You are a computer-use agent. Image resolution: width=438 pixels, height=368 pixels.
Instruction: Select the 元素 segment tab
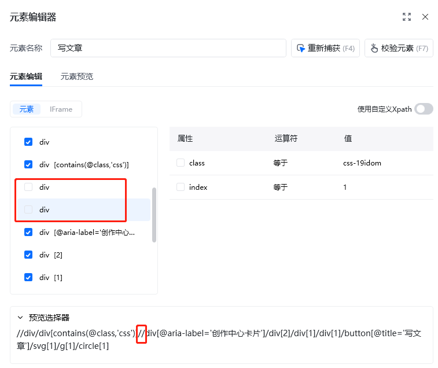27,109
